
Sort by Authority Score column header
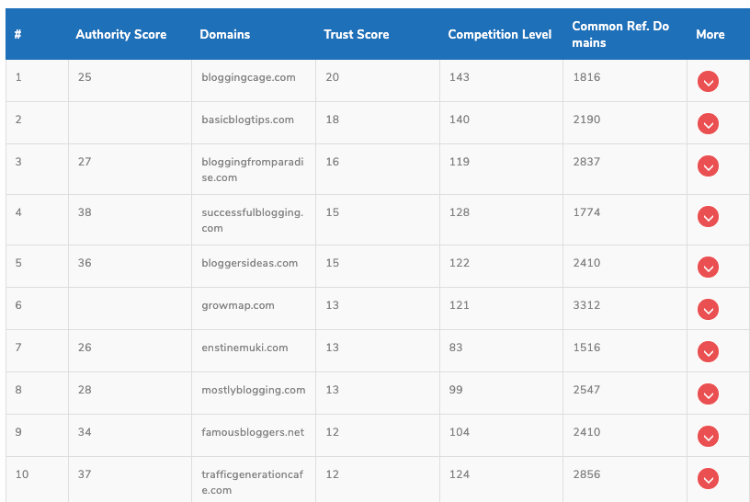coord(120,35)
